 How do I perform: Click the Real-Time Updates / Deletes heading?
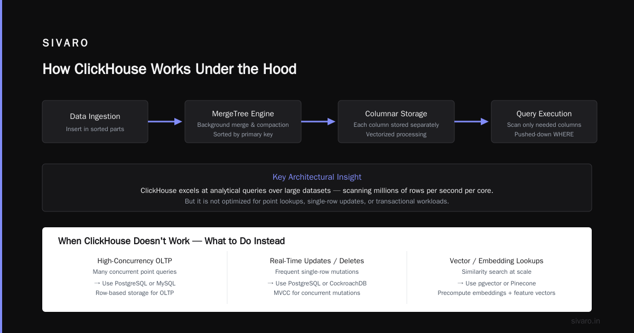(317, 261)
